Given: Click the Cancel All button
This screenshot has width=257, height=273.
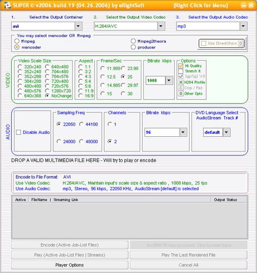Looking at the screenshot, I should [189, 265].
